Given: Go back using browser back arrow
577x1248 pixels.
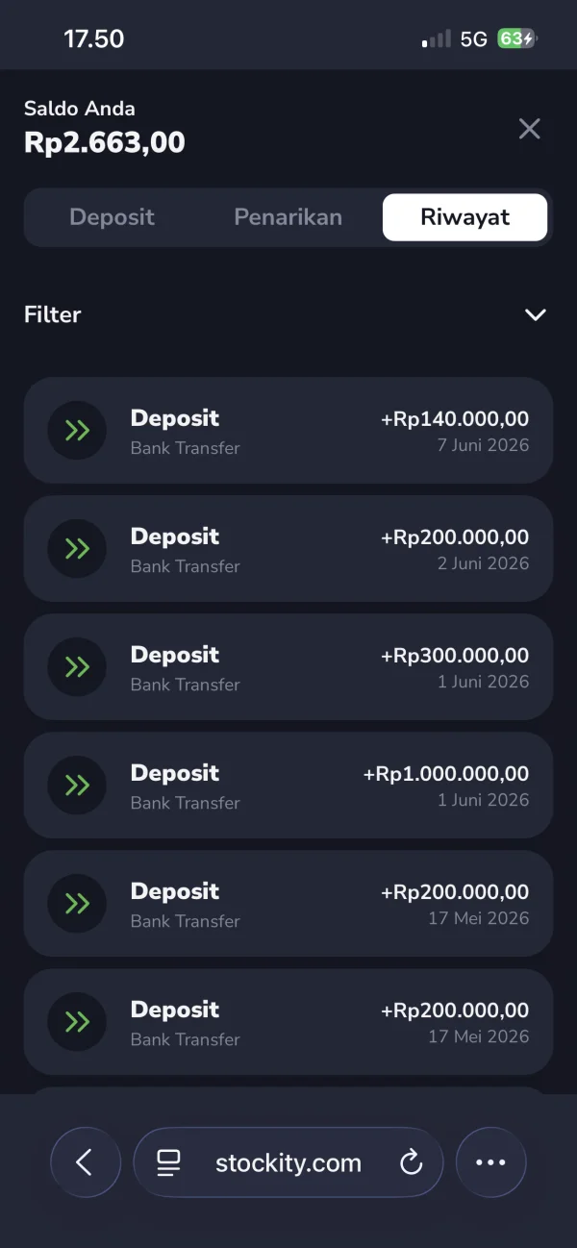Looking at the screenshot, I should tap(86, 1162).
